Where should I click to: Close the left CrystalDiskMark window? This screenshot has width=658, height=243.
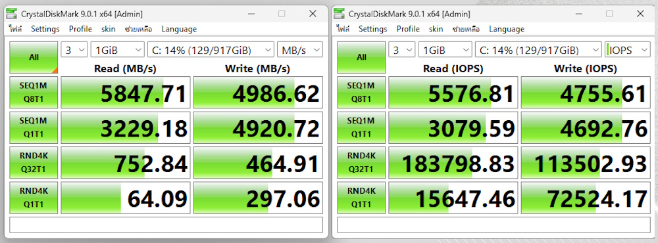pyautogui.click(x=313, y=14)
